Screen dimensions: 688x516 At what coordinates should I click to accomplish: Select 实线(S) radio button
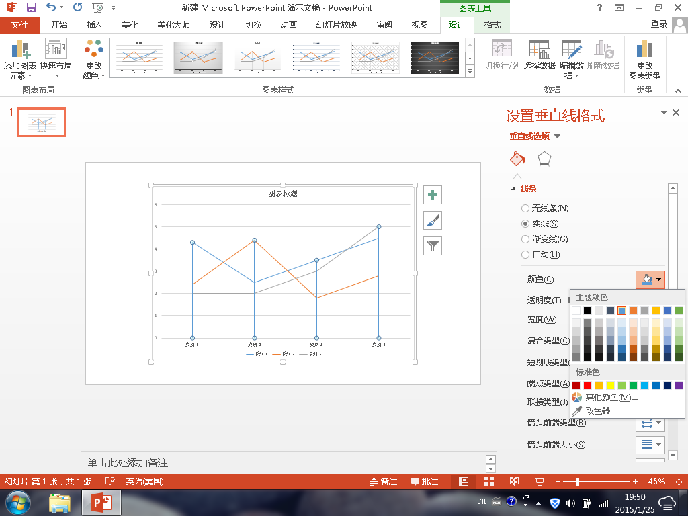[x=525, y=224]
